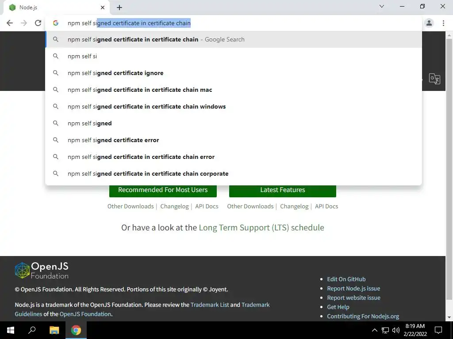
Task: Click the scrollbar up arrow
Action: (x=449, y=35)
